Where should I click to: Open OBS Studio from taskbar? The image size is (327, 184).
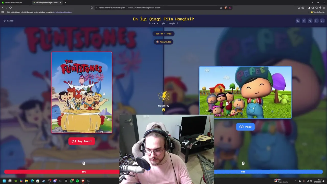pyautogui.click(x=49, y=181)
